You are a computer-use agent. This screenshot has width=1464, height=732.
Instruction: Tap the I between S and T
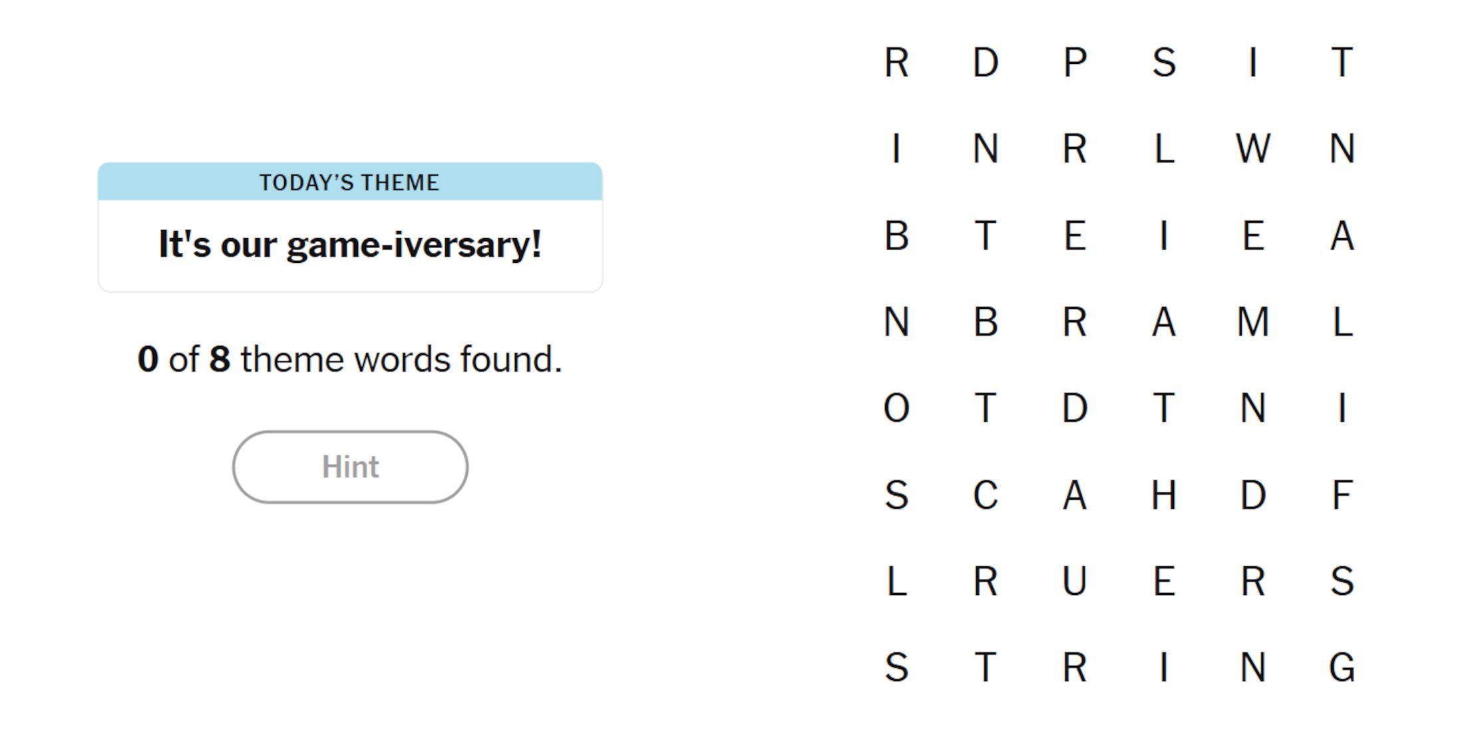[x=1253, y=63]
